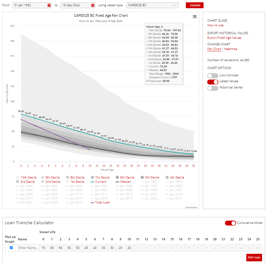Uncheck the Plot on Graph checkbox
266x263 pixels.
(11, 248)
